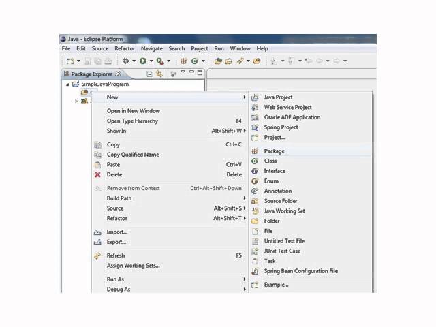Open the Project menu
This screenshot has height=327, width=436.
[x=200, y=48]
